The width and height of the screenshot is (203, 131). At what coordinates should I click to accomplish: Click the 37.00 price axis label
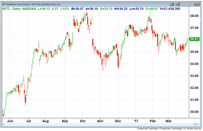(x=194, y=28)
